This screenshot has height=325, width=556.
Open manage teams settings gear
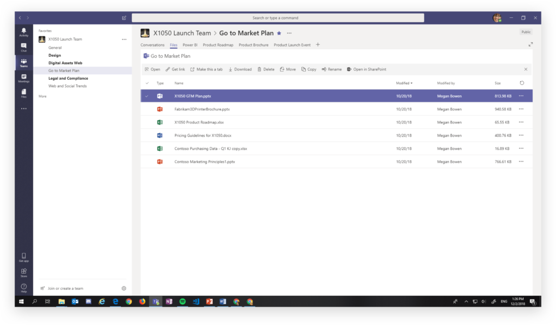click(x=124, y=288)
